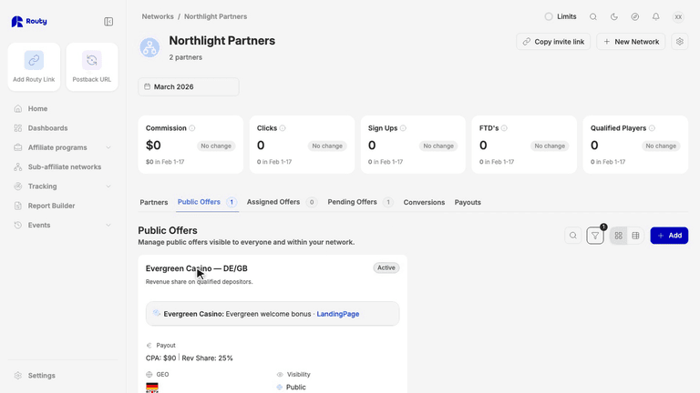The height and width of the screenshot is (393, 700).
Task: Expand the Tracking menu
Action: tap(62, 186)
